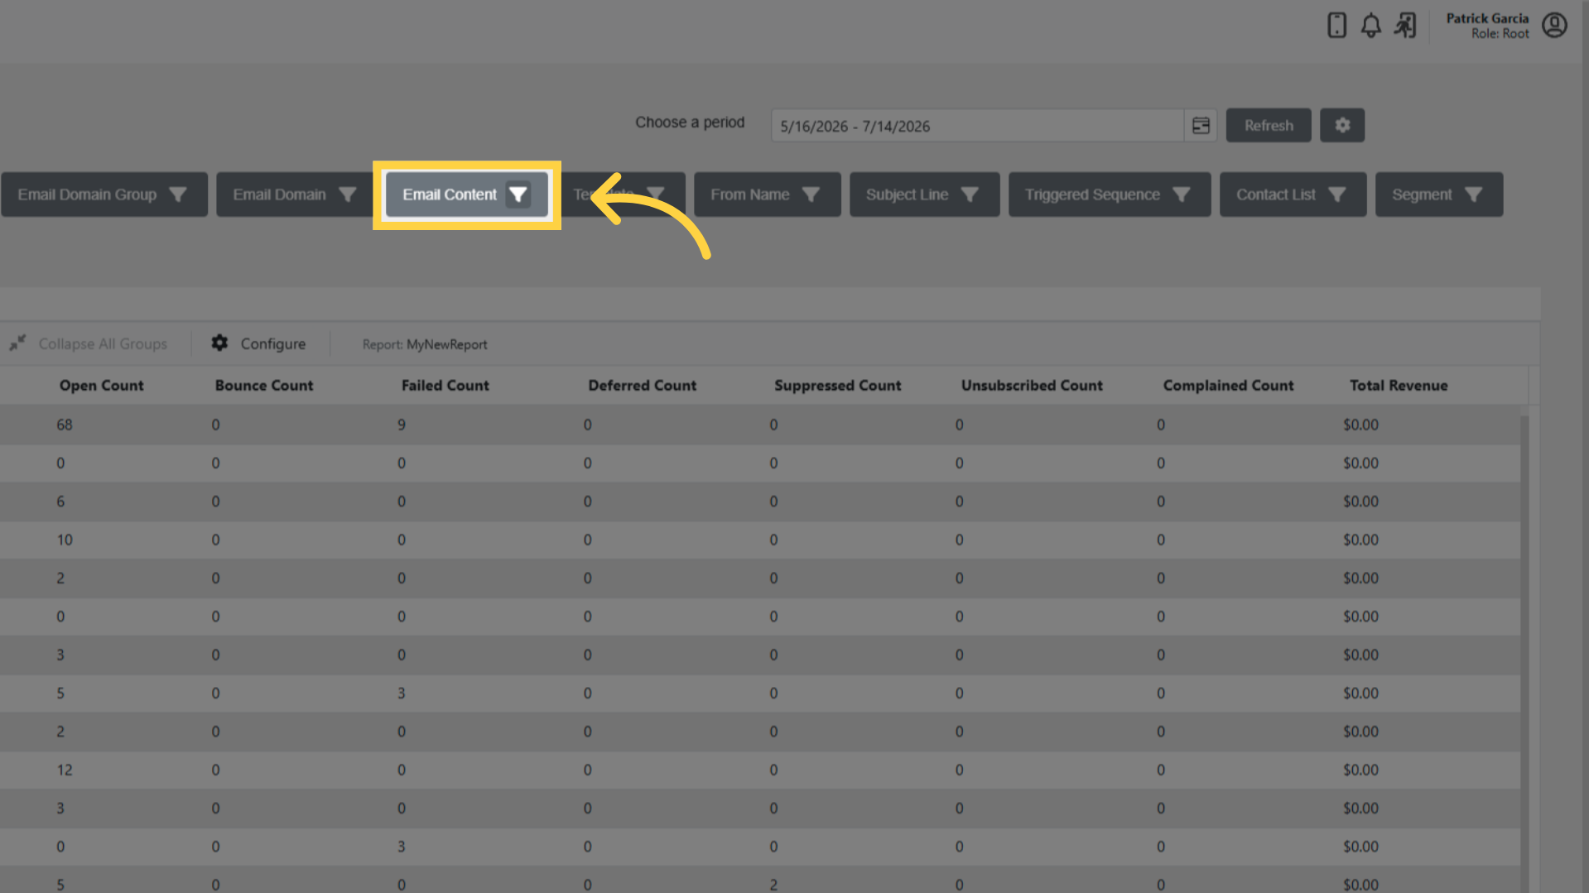Click the Open Count value 10
Screen dimensions: 1589x893
pos(65,540)
